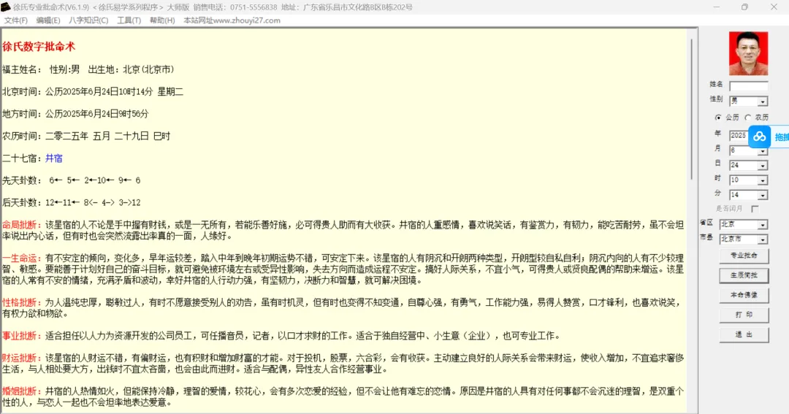Click the 打印 print button
This screenshot has height=414, width=789.
pyautogui.click(x=744, y=315)
